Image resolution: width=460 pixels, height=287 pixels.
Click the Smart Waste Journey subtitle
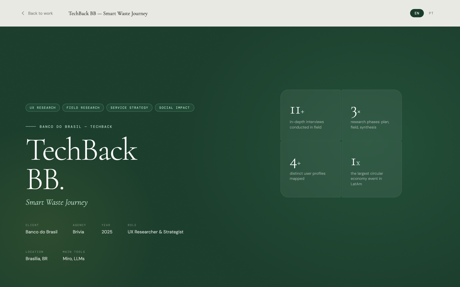[x=57, y=202]
